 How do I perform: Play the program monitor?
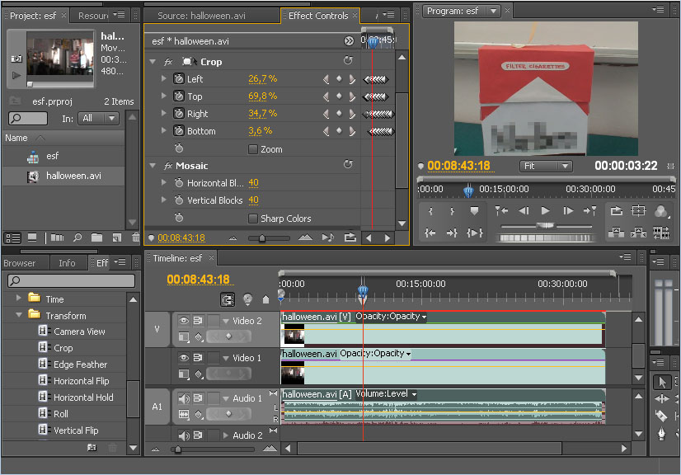pos(546,211)
